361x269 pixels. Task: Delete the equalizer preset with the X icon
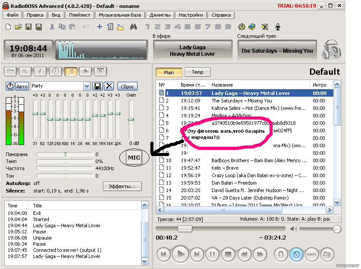point(109,86)
